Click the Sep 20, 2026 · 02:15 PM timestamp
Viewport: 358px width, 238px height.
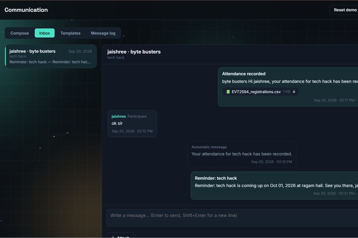(x=271, y=162)
